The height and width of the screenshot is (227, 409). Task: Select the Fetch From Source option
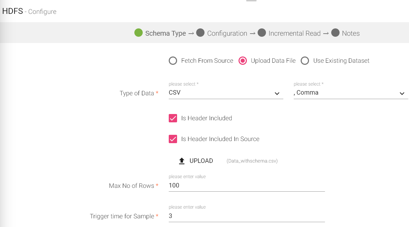tap(173, 61)
